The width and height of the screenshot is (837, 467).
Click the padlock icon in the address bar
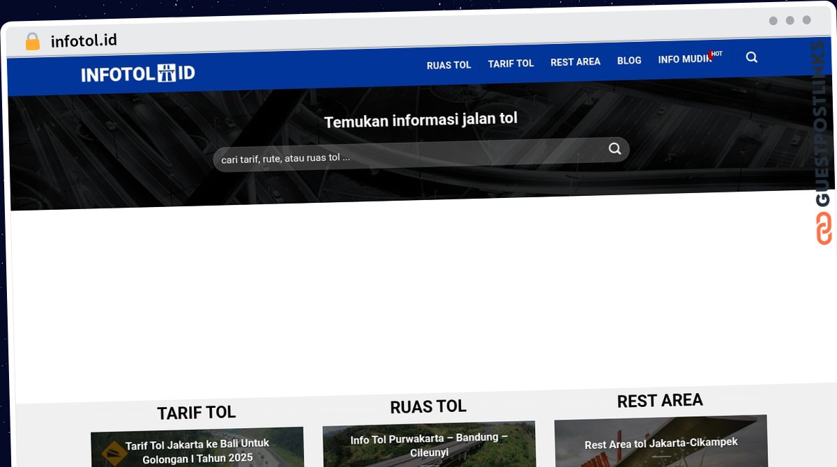(x=32, y=41)
